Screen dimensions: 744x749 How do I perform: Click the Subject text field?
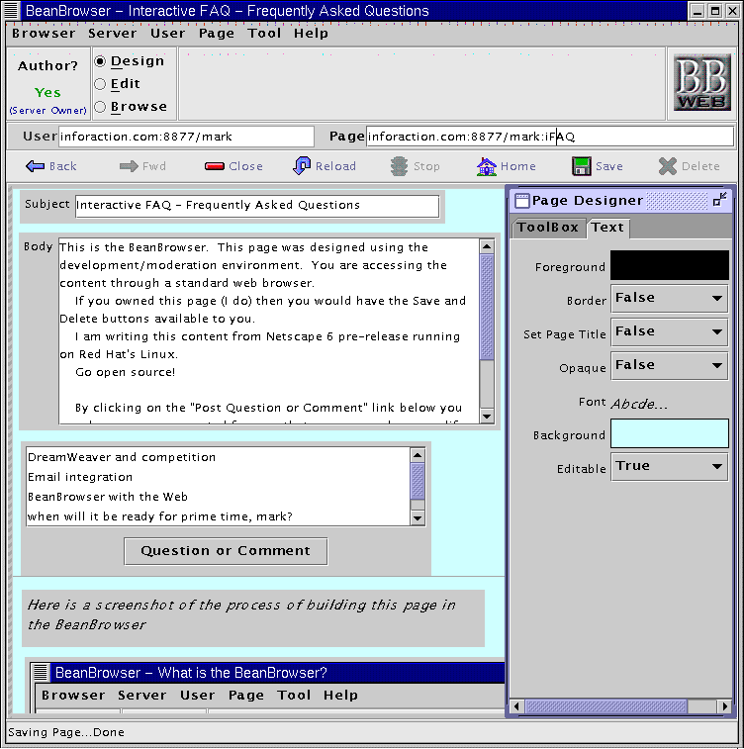[x=256, y=206]
